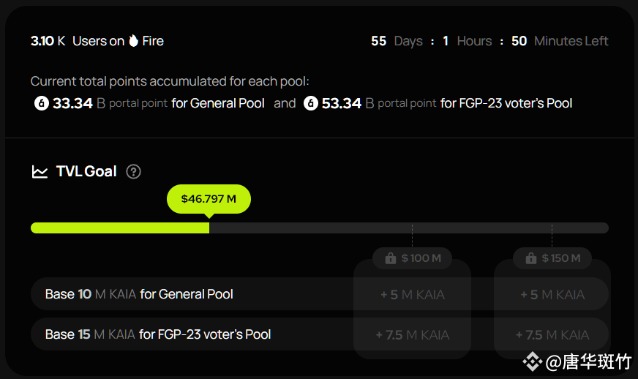Click the 55 Days countdown value
The image size is (638, 379).
point(397,41)
